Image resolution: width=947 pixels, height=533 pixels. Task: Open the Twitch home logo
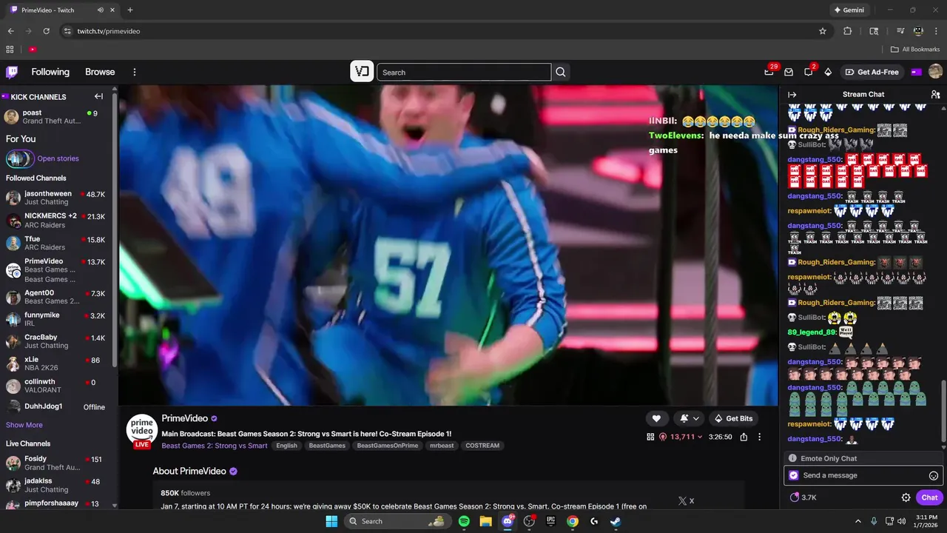point(12,72)
